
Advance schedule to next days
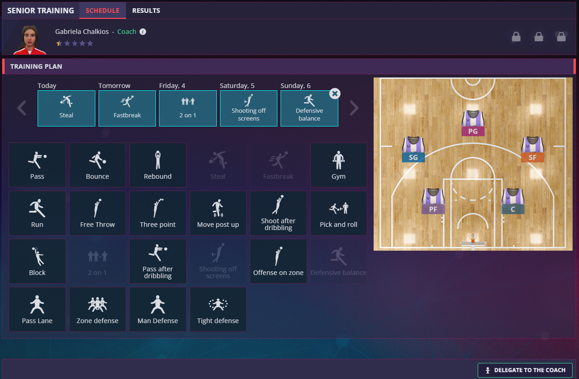(x=354, y=108)
